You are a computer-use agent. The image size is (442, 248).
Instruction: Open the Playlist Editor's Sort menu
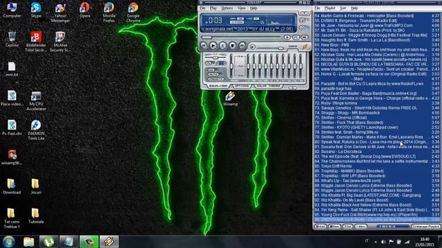coord(343,8)
